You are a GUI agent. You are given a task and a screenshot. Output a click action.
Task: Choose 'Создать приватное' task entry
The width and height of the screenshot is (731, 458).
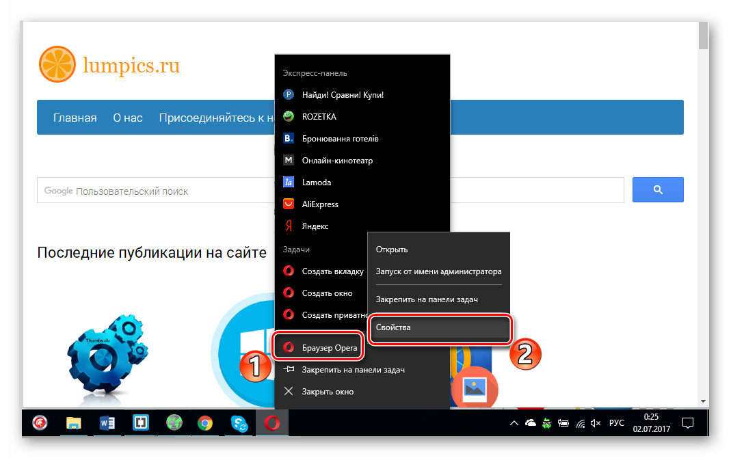(321, 315)
